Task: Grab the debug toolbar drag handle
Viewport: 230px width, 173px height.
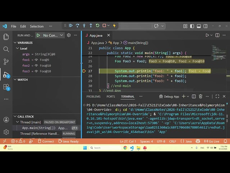Action: coord(65,26)
